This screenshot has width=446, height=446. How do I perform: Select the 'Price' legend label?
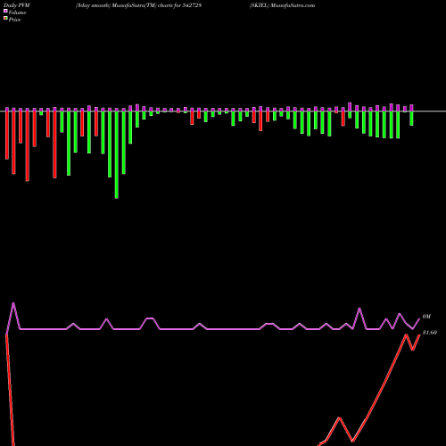click(14, 20)
